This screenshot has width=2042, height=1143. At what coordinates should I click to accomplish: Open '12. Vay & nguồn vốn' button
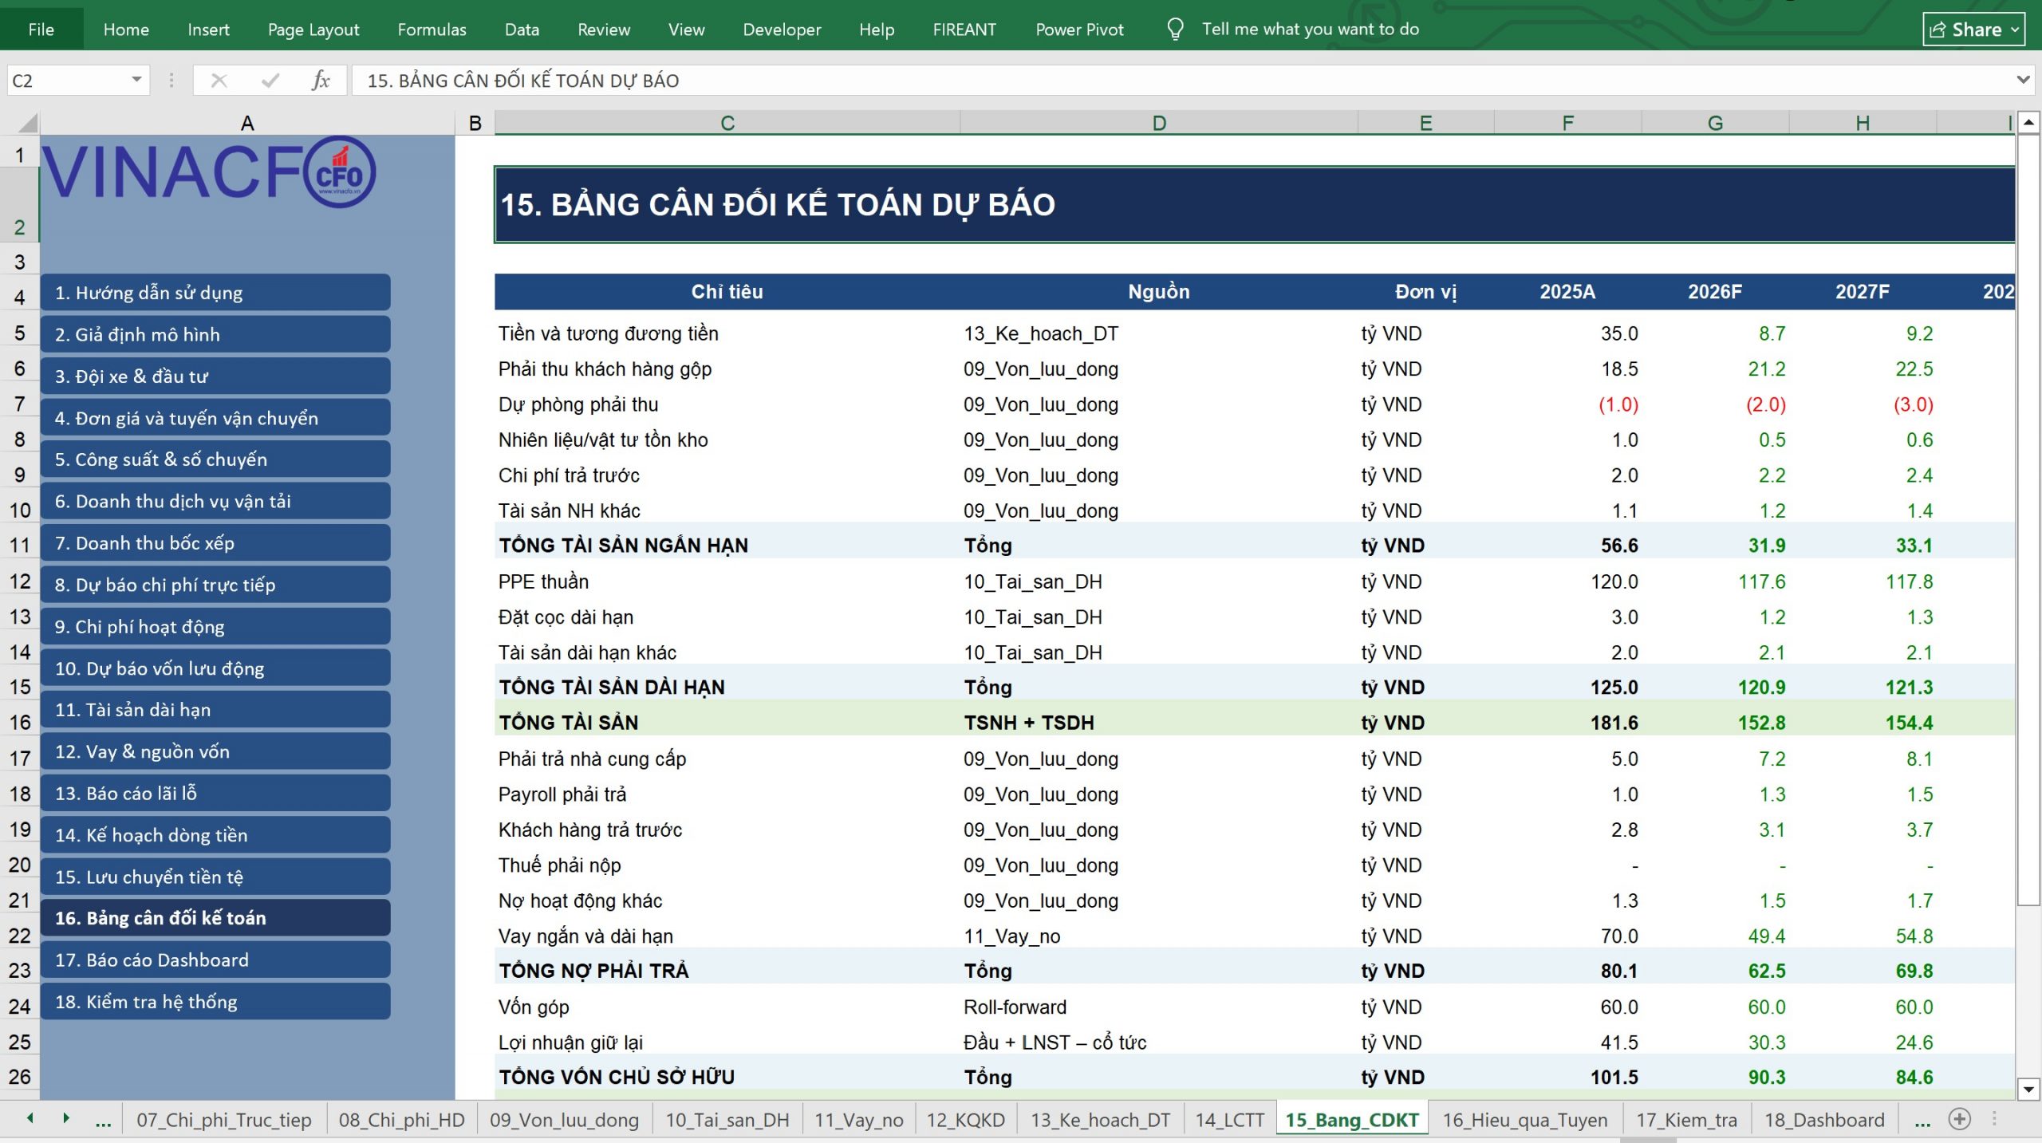pyautogui.click(x=215, y=751)
